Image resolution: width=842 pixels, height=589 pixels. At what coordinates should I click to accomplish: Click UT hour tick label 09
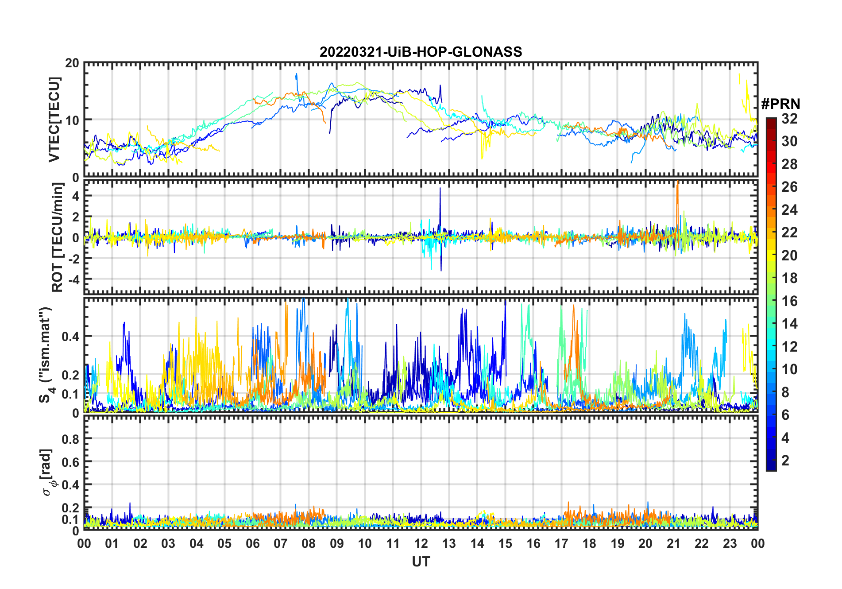click(x=337, y=543)
